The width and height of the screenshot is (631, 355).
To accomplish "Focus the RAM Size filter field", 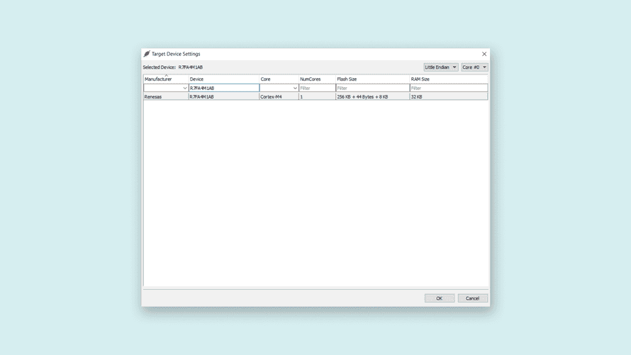I will point(448,88).
